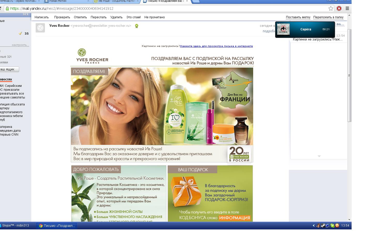Mark the email as Не прочитано
372x232 pixels.
(154, 17)
